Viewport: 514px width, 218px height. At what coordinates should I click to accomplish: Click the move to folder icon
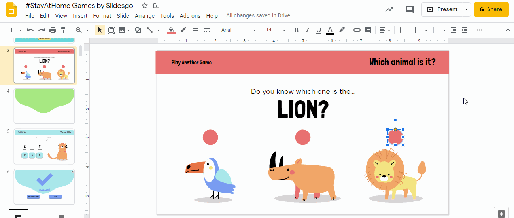point(157,6)
